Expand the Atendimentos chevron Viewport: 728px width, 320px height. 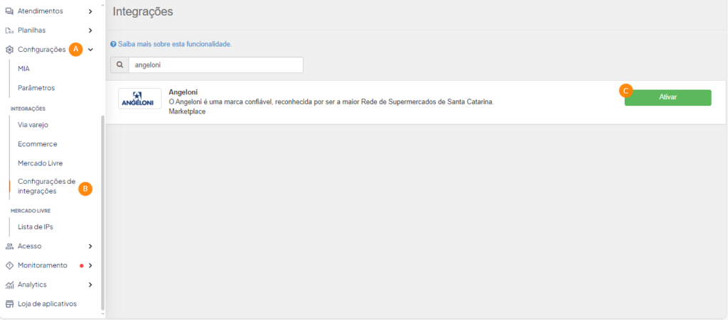click(90, 11)
